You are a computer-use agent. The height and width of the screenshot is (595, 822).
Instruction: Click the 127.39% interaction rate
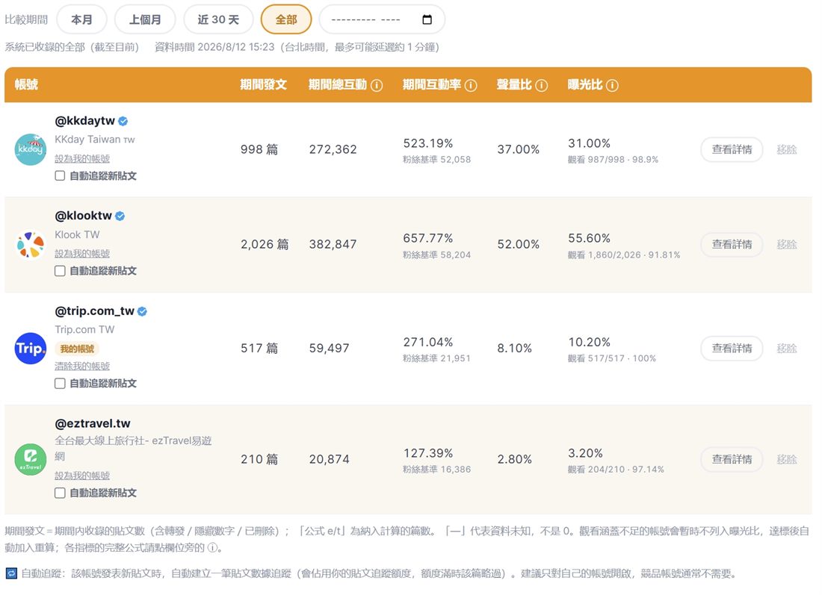coord(427,453)
